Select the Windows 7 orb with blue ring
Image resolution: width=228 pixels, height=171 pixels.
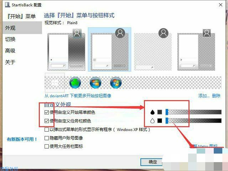click(95, 83)
